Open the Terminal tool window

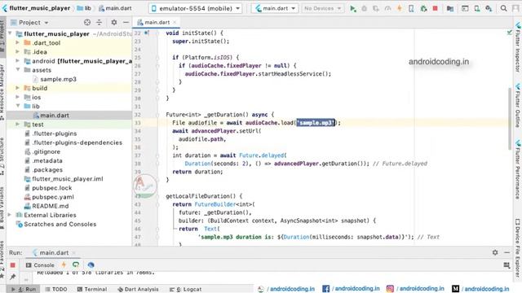pos(92,289)
